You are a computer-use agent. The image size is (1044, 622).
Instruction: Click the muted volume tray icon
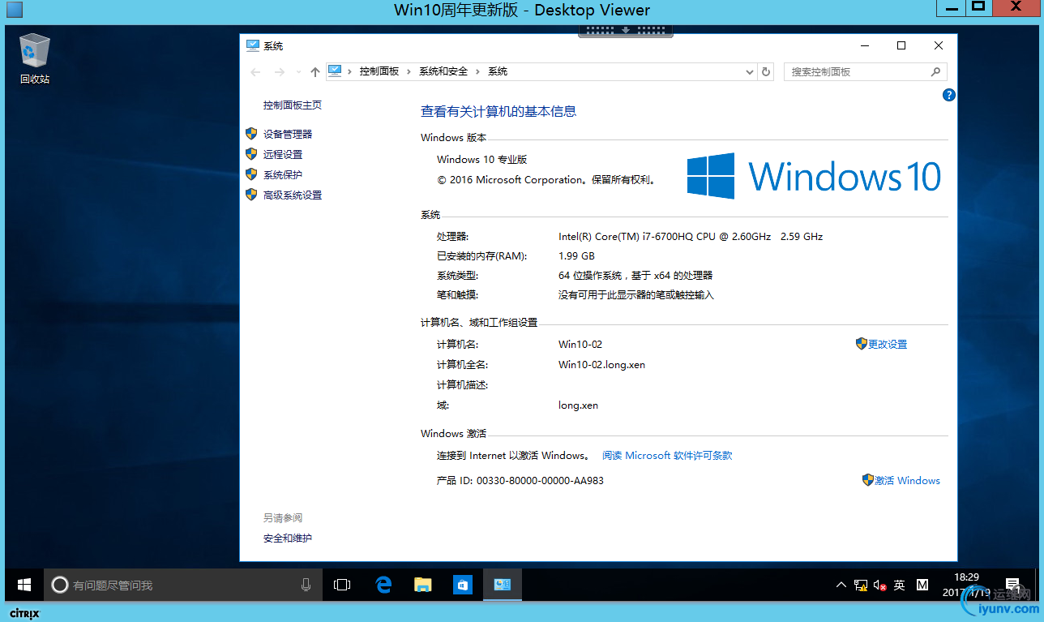tap(880, 585)
